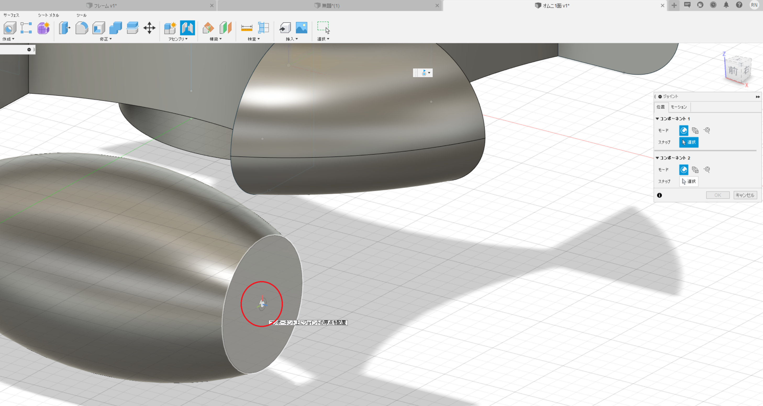The image size is (763, 406).
Task: Switch to the フレーム v1 document tab
Action: tap(105, 6)
